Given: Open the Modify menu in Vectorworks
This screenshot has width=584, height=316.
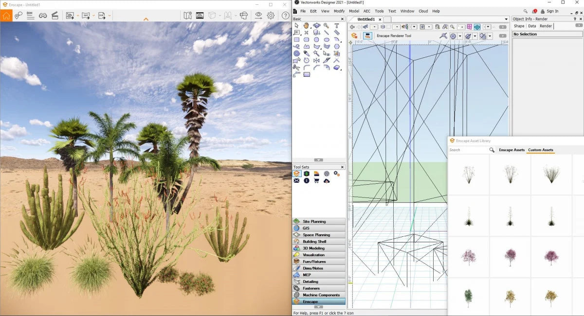Looking at the screenshot, I should click(339, 11).
